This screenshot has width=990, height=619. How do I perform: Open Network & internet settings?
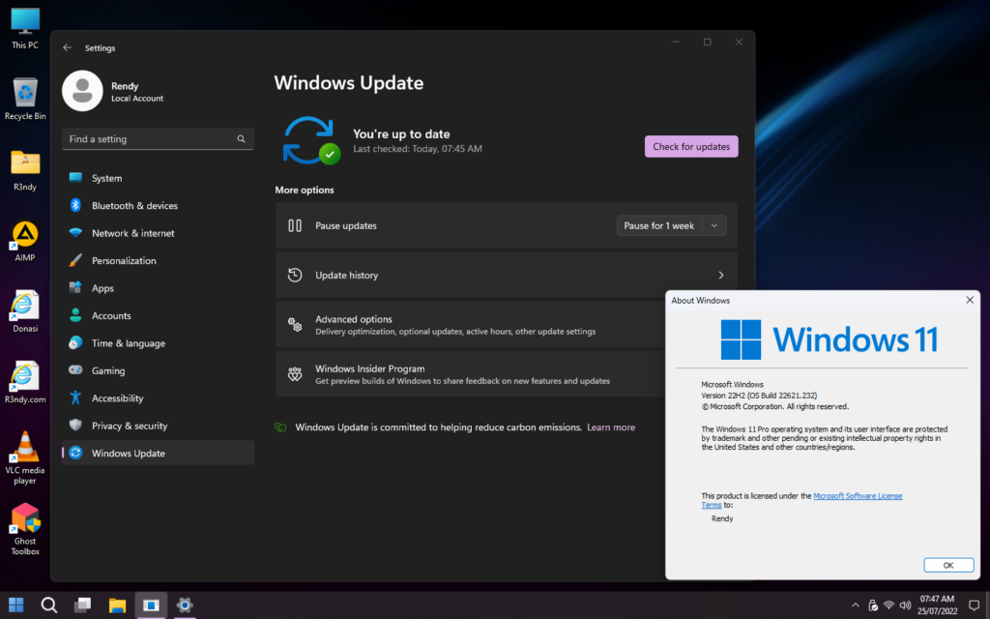click(158, 233)
